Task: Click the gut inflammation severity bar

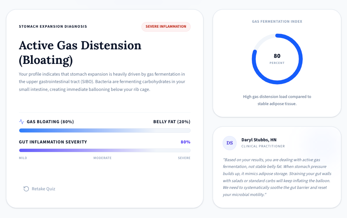Action: [105, 151]
